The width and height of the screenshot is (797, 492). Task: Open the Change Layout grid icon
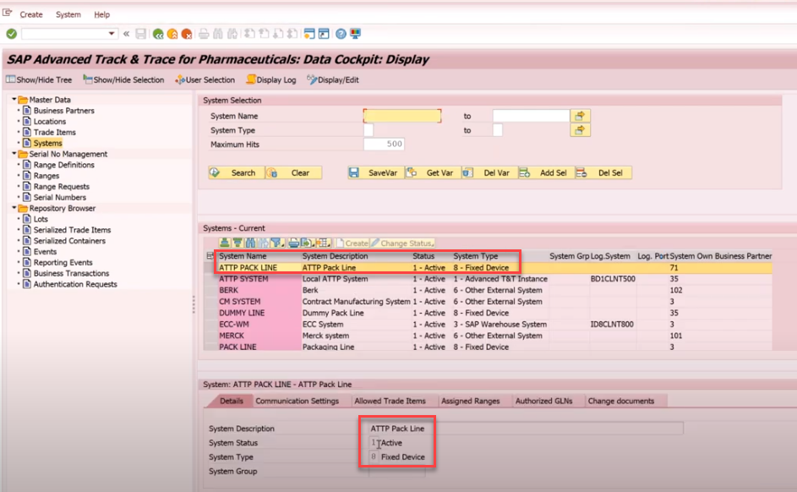point(323,243)
